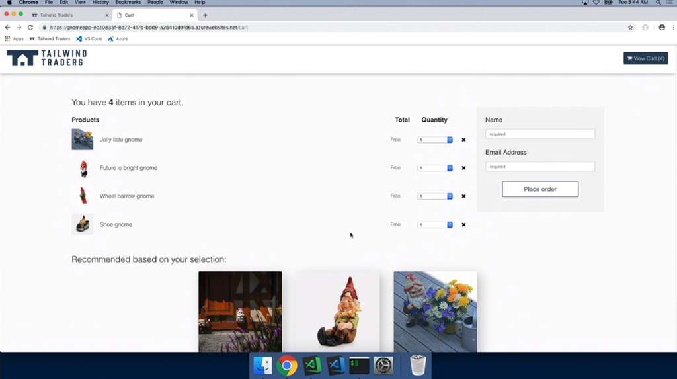
Task: Expand quantity selector for Wheel barrow gnome
Action: [435, 196]
